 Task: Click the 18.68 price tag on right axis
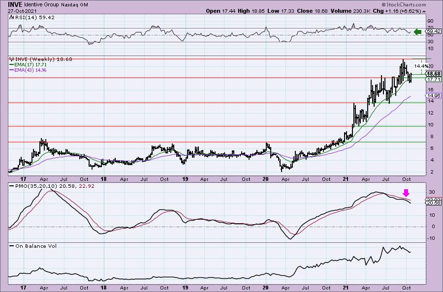pyautogui.click(x=434, y=74)
